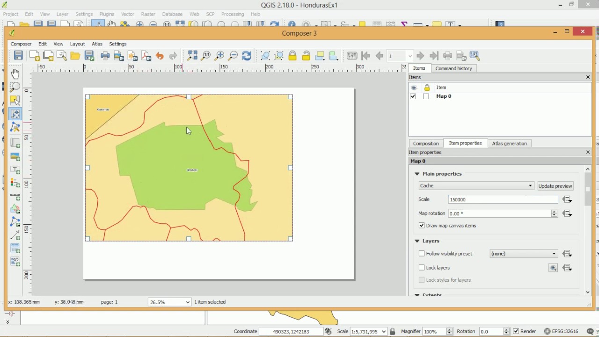Click the Scale data defined override button
Screen dimensions: 599x337
(x=567, y=199)
